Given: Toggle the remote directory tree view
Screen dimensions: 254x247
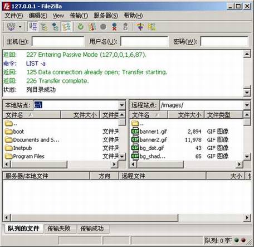Looking at the screenshot, I should click(x=55, y=27).
